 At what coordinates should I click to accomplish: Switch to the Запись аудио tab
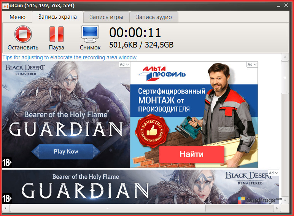(154, 17)
